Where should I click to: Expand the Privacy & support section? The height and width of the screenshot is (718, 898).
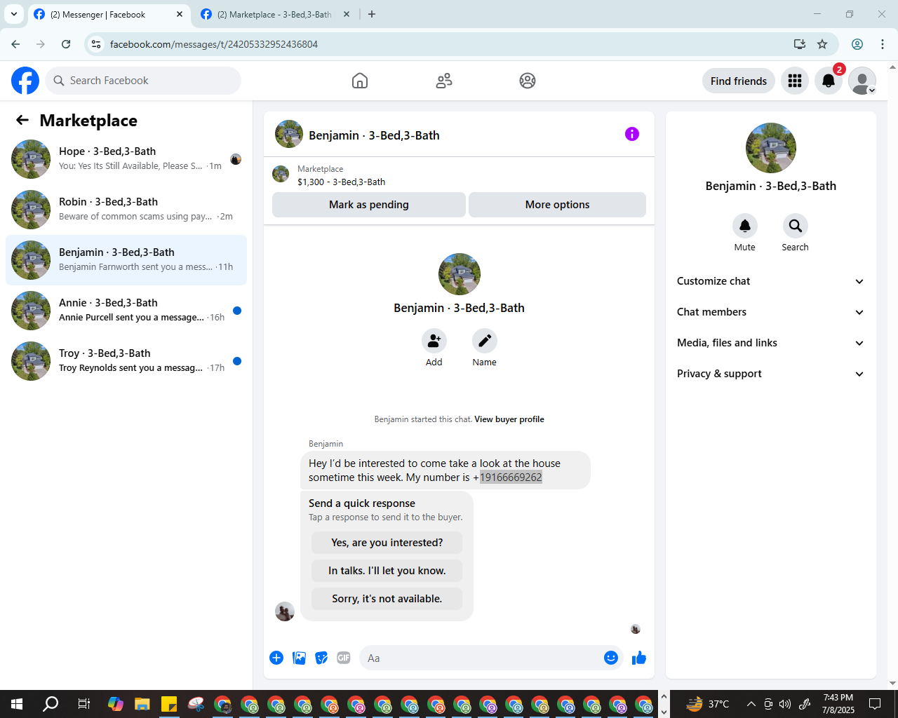(771, 374)
